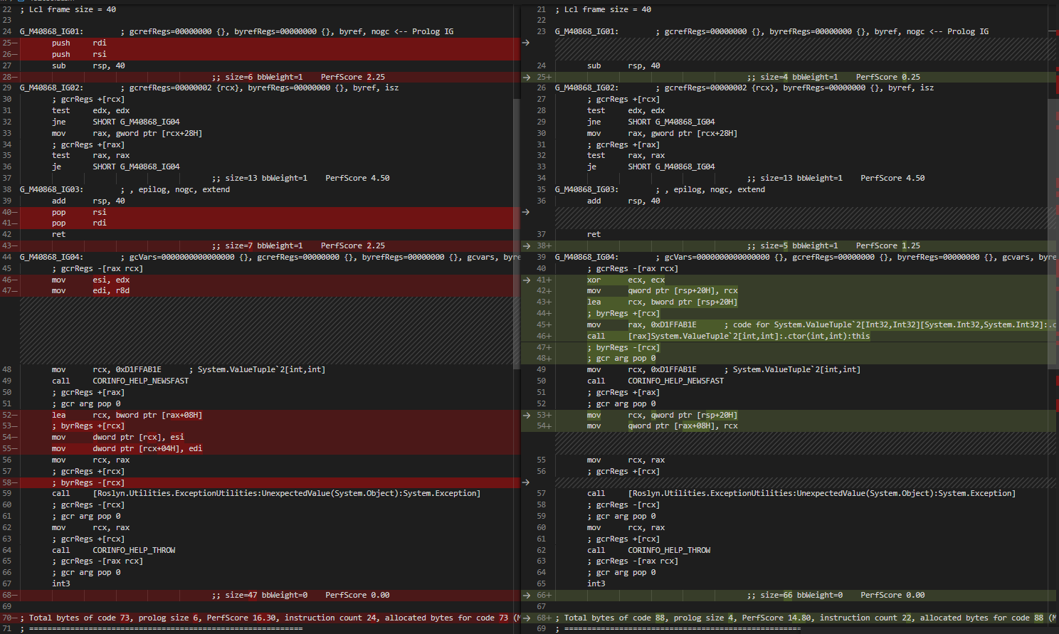Click 'call CORINFO_HELP_THROW' in right pane

648,550
